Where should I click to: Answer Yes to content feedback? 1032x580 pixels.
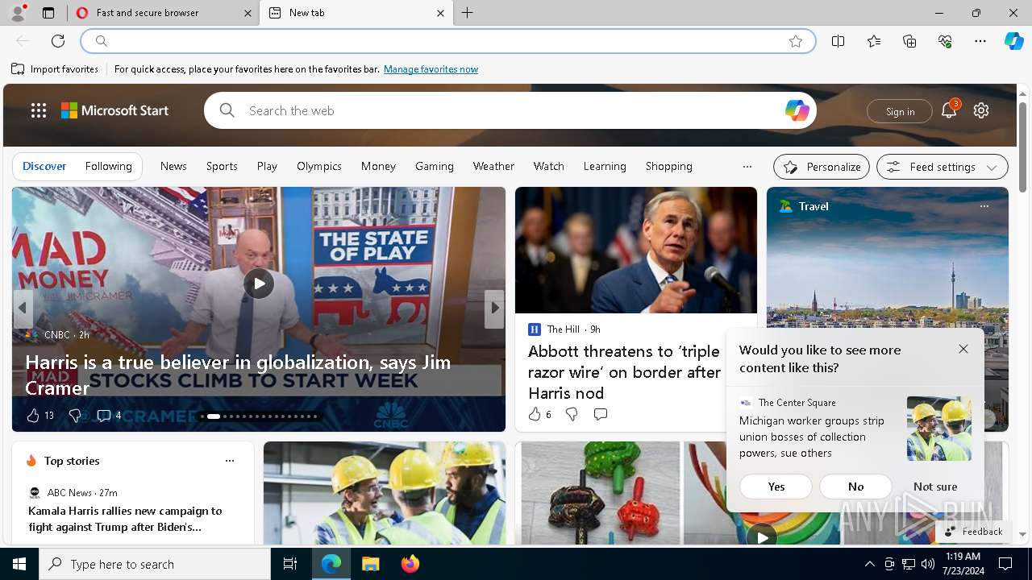coord(776,487)
